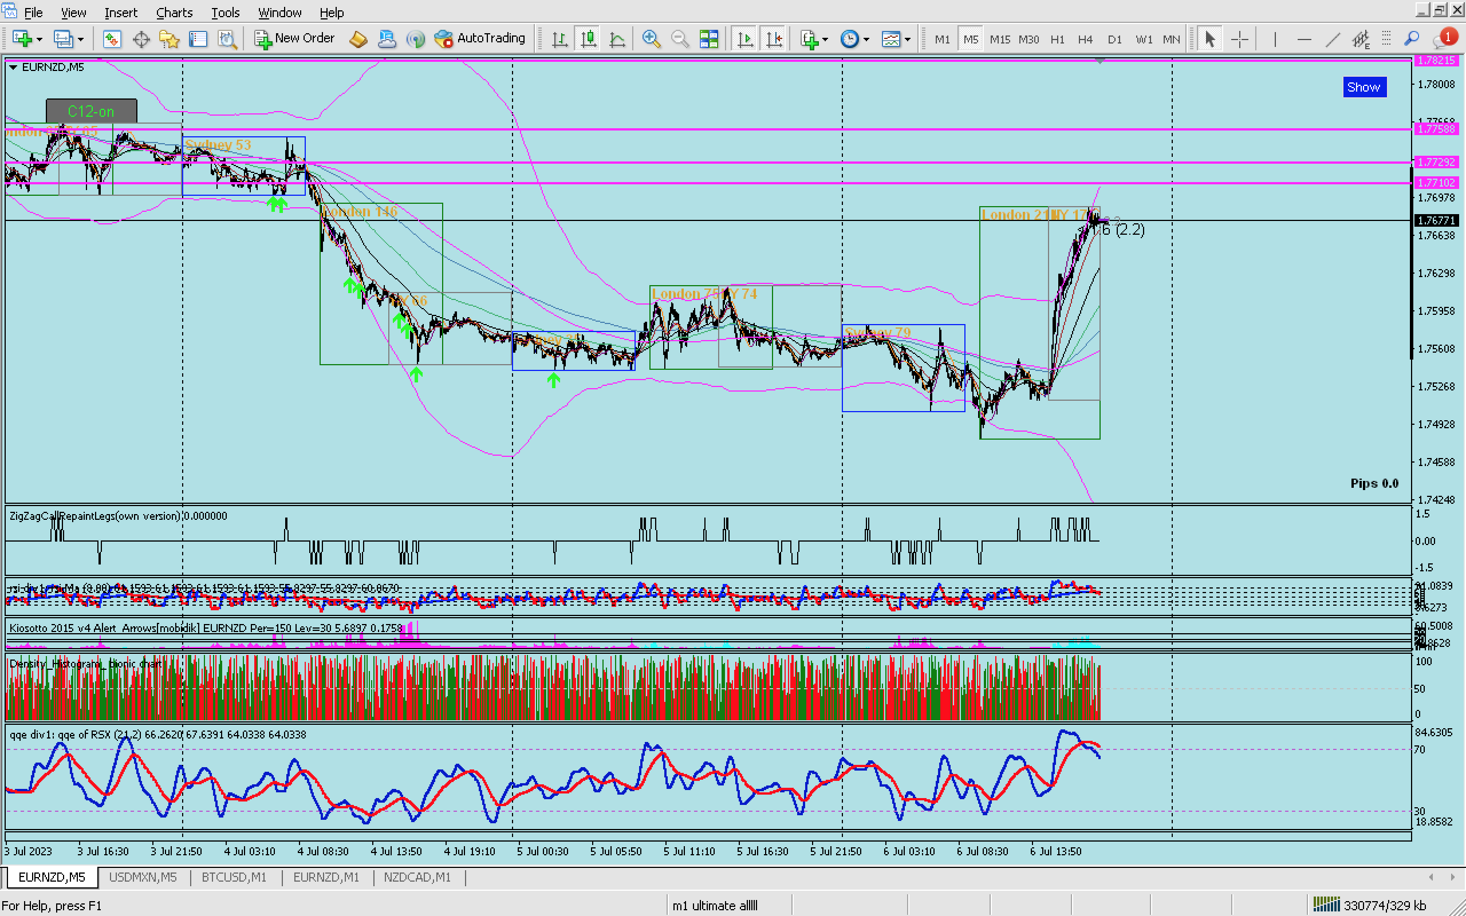Image resolution: width=1466 pixels, height=916 pixels.
Task: Toggle chart auto scroll
Action: coord(744,40)
